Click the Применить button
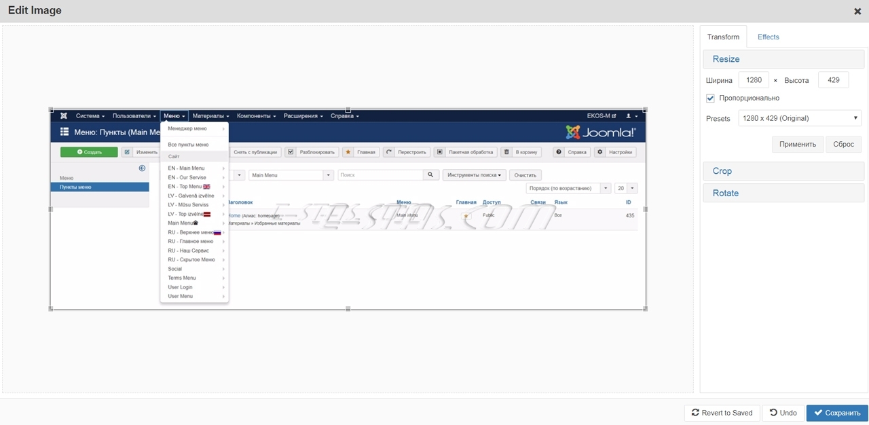Image resolution: width=869 pixels, height=425 pixels. pyautogui.click(x=798, y=145)
